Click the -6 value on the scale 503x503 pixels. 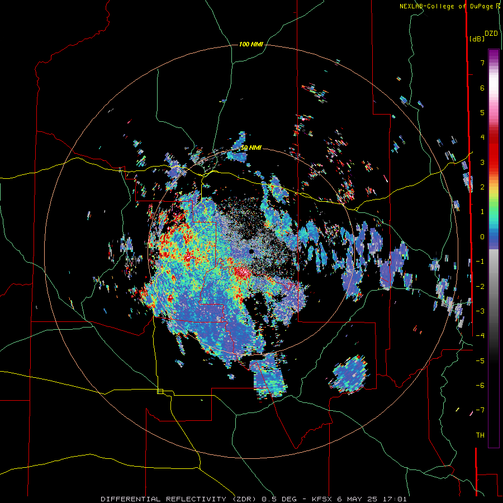tap(480, 386)
